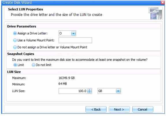This screenshot has width=166, height=121.
Task: Close the Create Disk Wizard window
Action: [x=163, y=3]
